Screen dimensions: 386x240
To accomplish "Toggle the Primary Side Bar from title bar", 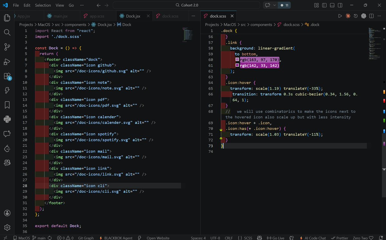I will coord(324,5).
